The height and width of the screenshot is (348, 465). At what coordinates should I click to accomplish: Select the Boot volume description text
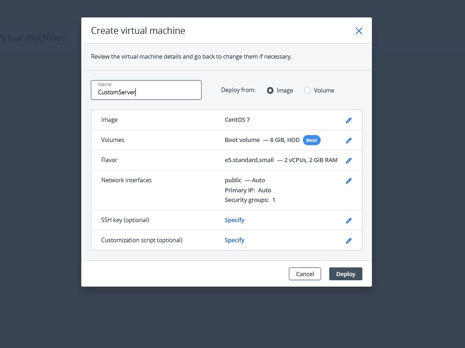262,140
